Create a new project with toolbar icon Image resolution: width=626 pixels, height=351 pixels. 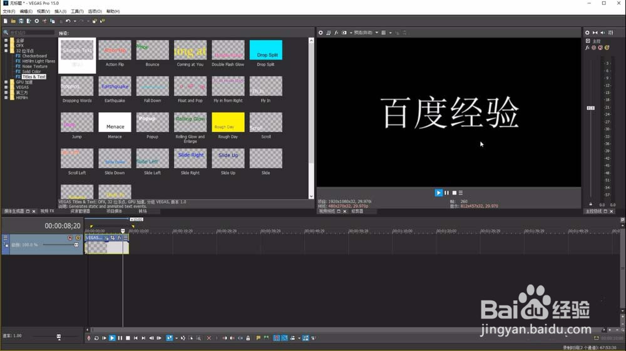point(6,21)
